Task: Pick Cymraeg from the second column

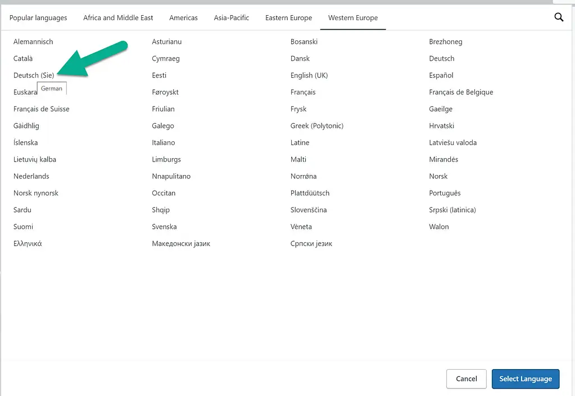Action: tap(167, 58)
